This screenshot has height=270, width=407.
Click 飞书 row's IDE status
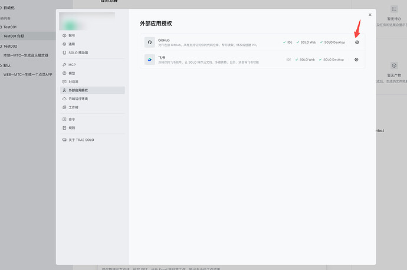288,60
